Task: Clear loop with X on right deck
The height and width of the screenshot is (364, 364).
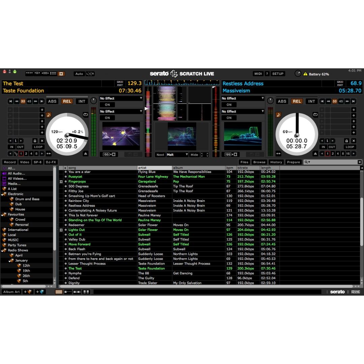Action: pos(354,141)
